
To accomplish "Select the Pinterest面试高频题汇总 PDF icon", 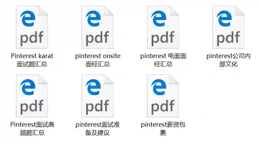I will coord(32,96).
